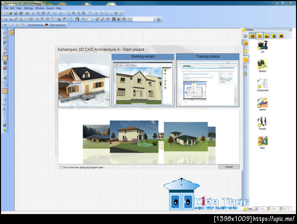Click selection arrow icon above drawing area
This screenshot has width=297, height=224.
tap(11, 33)
